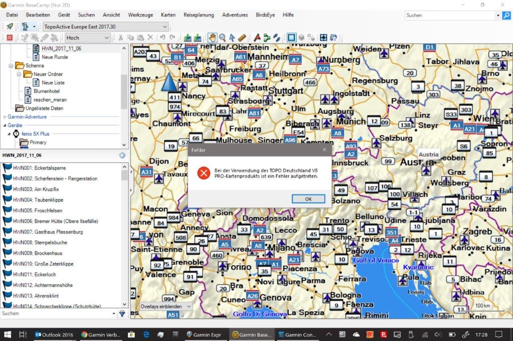Click the rocket Garmin Adventures toolbar icon
Viewport: 513px width, 341px height.
click(x=10, y=26)
